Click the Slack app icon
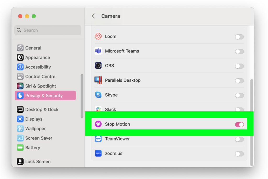The image size is (268, 179). pos(98,110)
